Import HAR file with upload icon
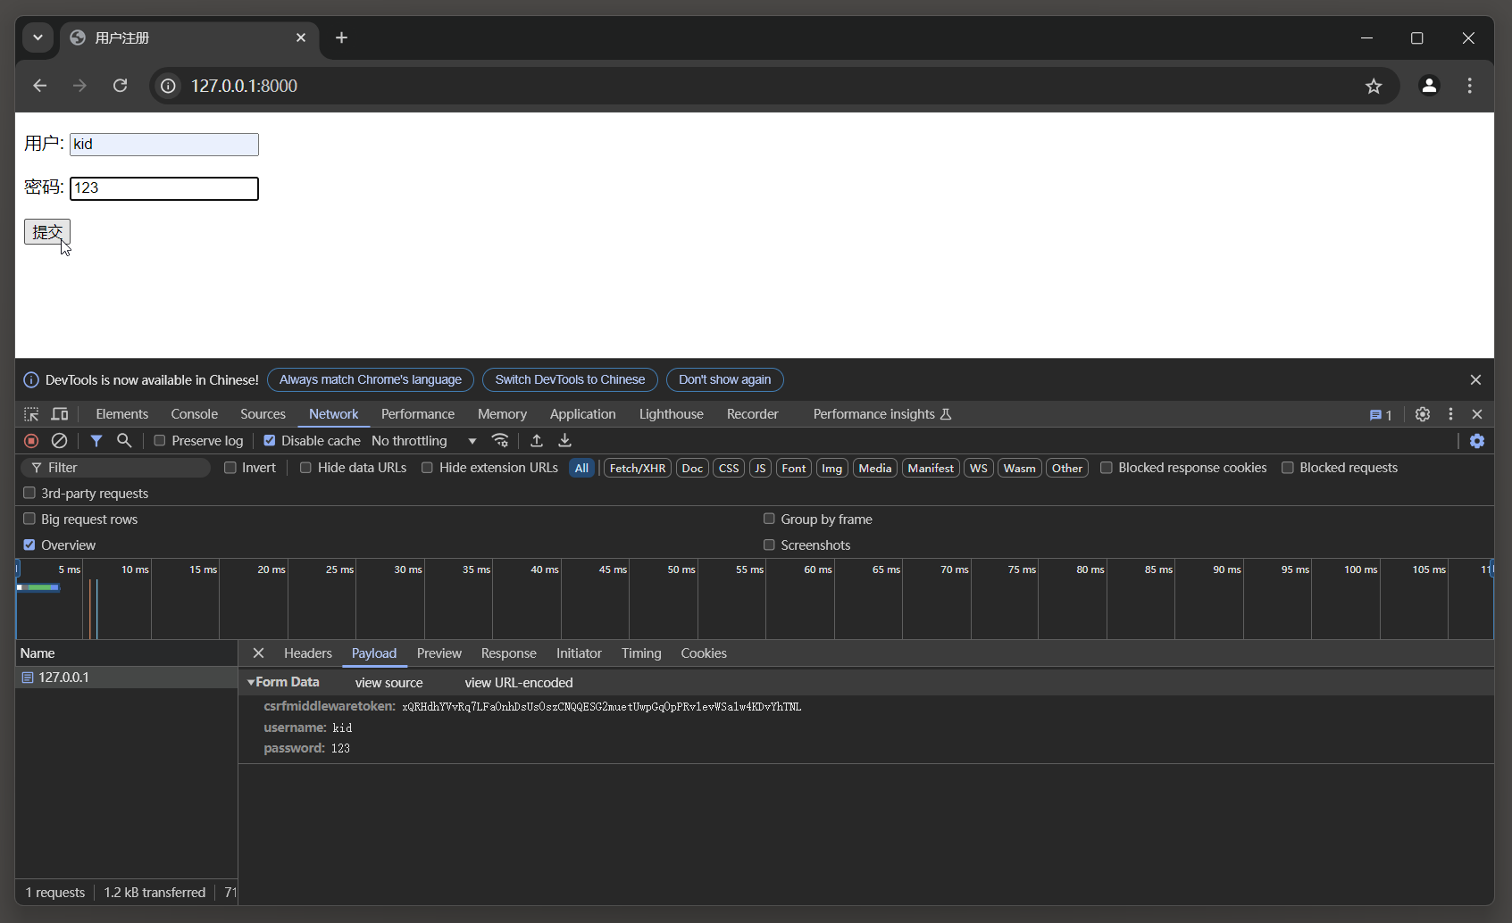The height and width of the screenshot is (923, 1512). pyautogui.click(x=537, y=441)
